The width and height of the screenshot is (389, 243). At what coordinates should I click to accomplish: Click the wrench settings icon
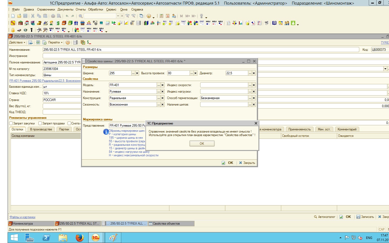click(x=202, y=16)
